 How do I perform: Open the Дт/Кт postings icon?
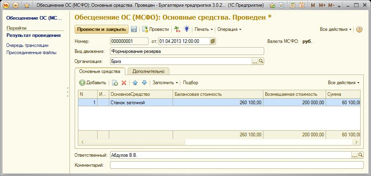177,29
